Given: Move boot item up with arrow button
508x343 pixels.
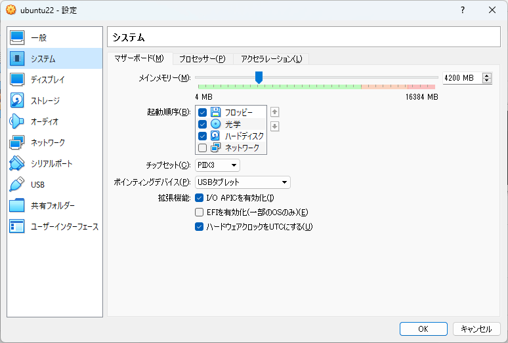Looking at the screenshot, I should tap(275, 112).
